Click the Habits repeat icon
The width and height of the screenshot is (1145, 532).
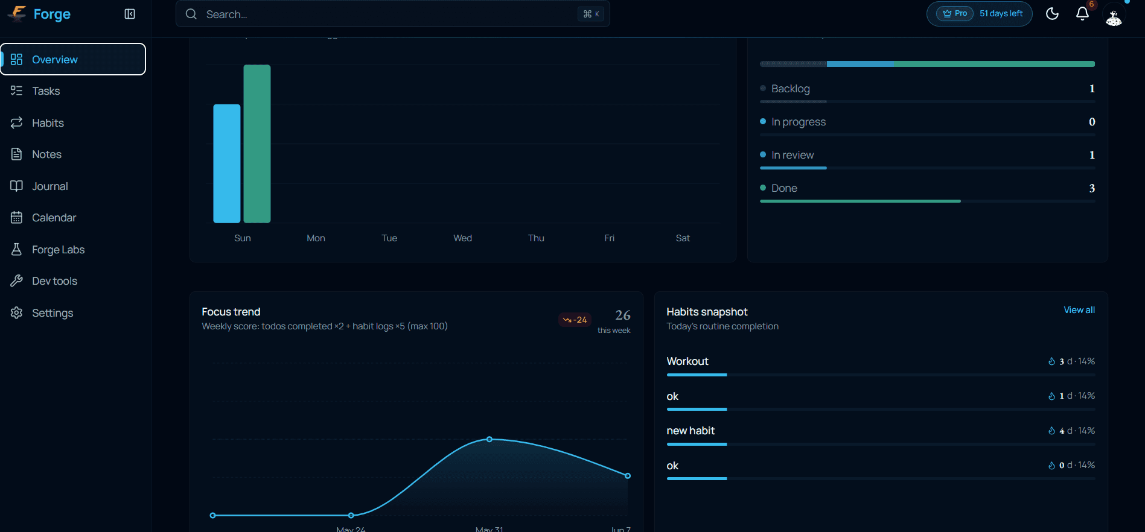tap(17, 122)
